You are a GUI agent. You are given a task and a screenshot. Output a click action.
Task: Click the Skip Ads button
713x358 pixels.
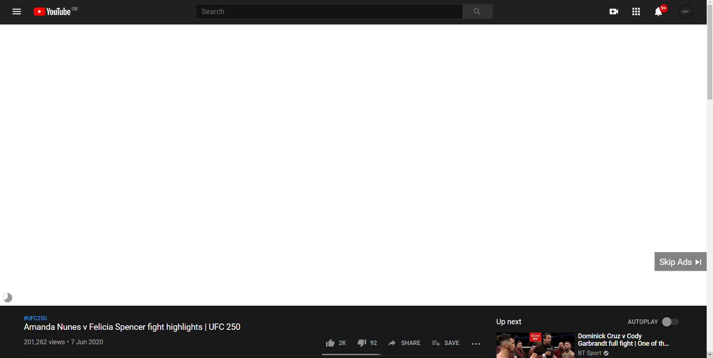point(680,262)
